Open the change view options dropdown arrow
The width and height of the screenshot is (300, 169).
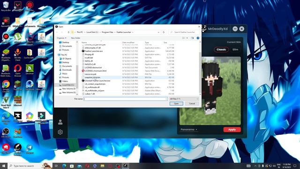(x=187, y=38)
